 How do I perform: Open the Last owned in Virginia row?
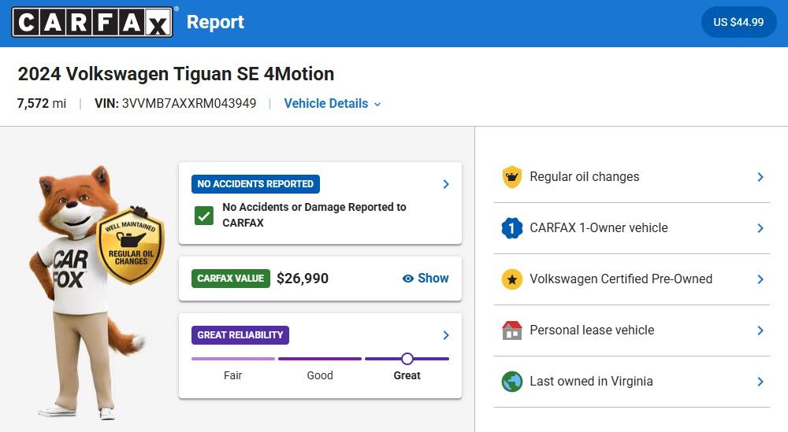(x=591, y=382)
